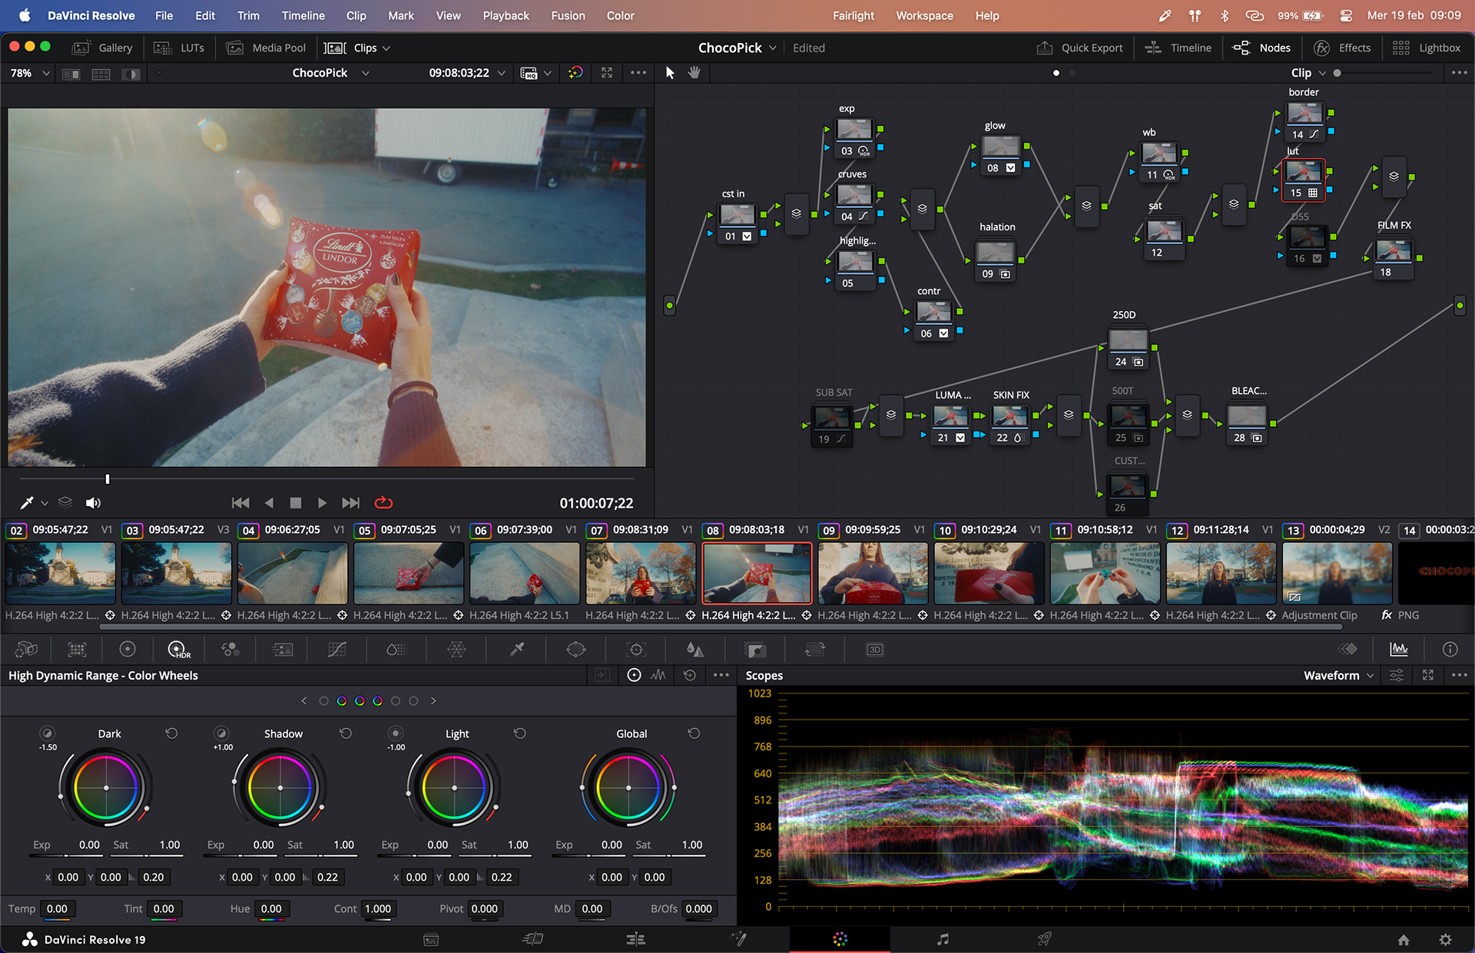This screenshot has width=1475, height=953.
Task: Open the 3D stereoscopic palette
Action: [874, 650]
